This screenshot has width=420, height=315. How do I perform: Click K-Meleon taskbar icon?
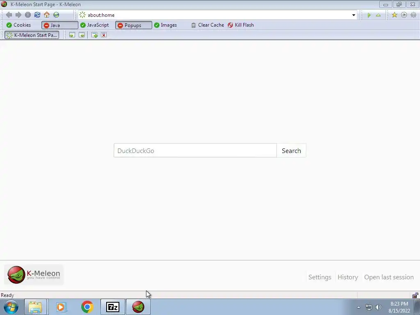click(138, 307)
